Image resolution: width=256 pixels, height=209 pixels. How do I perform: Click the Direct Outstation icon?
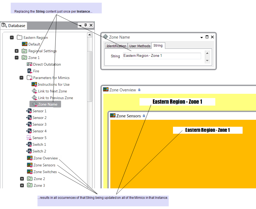point(29,64)
